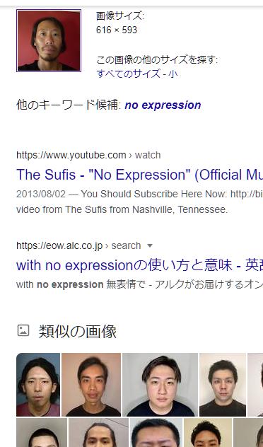Select the 小 size link
263x447 pixels.
pos(173,74)
